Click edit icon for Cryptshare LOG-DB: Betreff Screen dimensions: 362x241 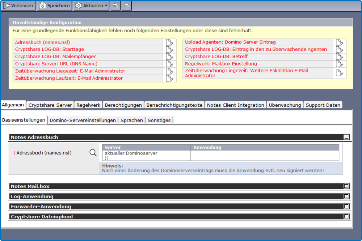pos(339,57)
